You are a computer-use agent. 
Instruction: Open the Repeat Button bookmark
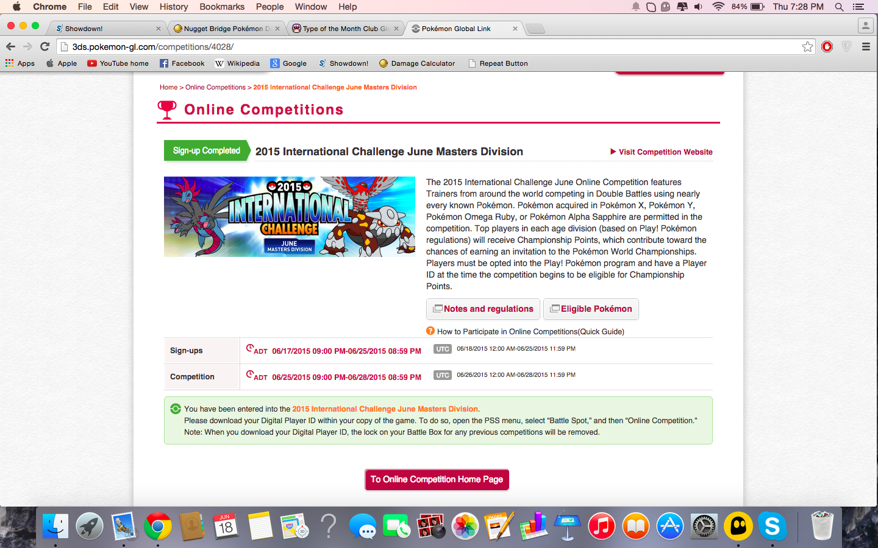click(498, 63)
